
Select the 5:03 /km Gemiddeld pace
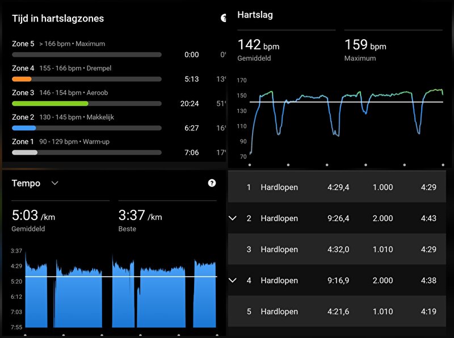(33, 216)
